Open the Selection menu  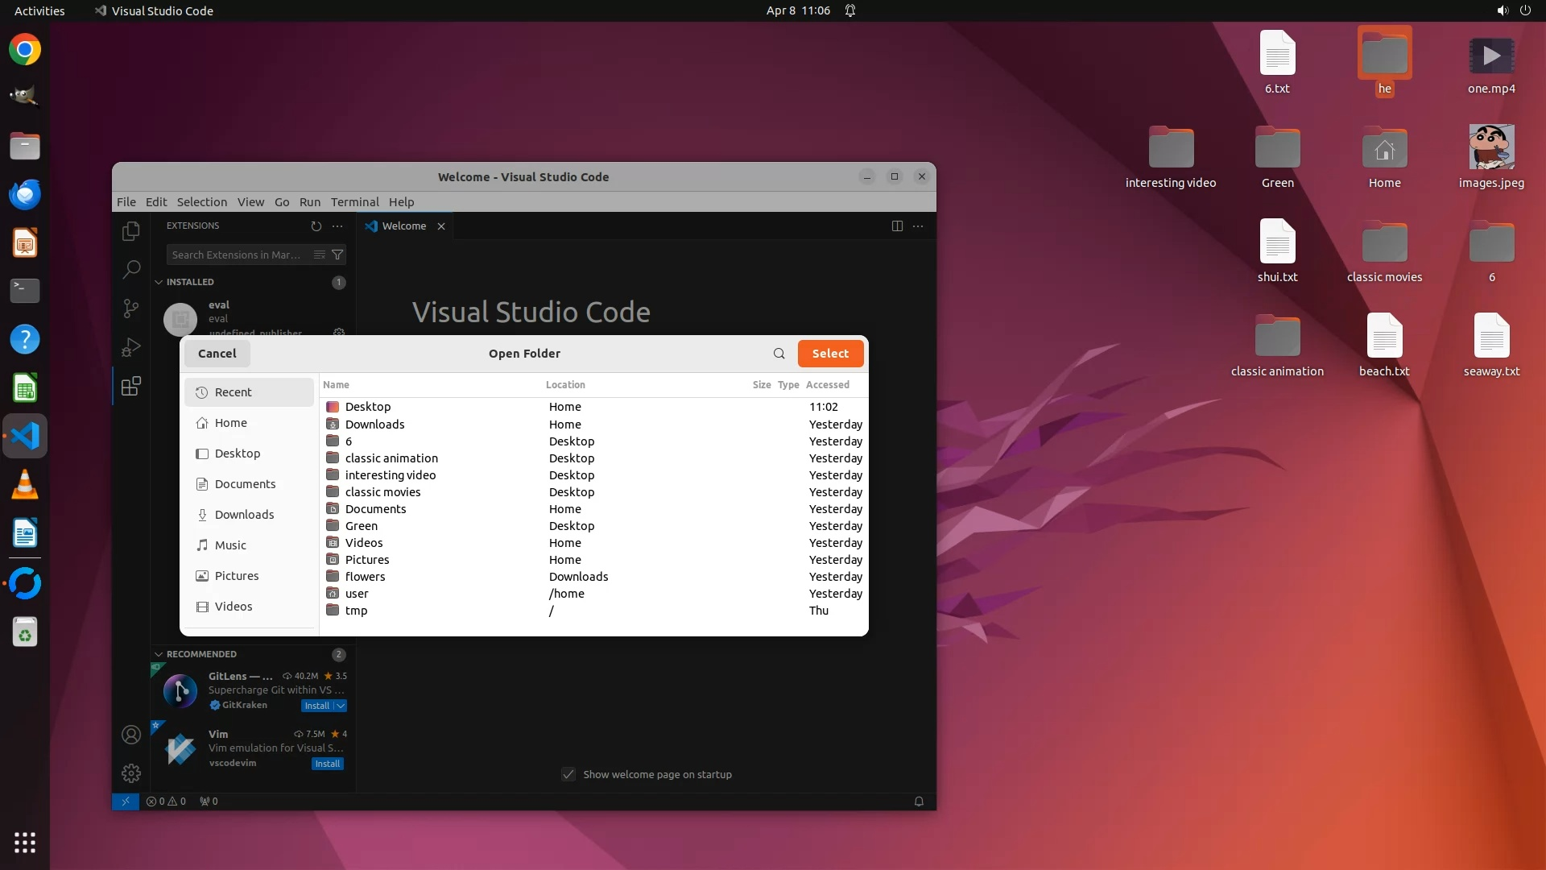point(201,202)
